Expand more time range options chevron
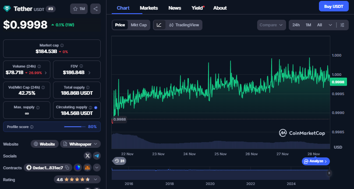Screen dimensions: 354x189 tap(330, 25)
